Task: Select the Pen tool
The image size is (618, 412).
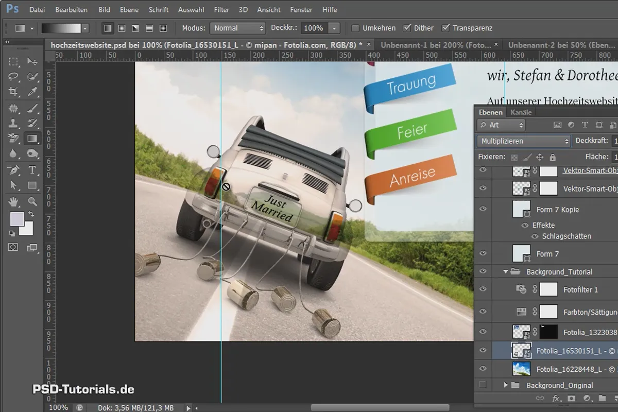Action: [14, 170]
